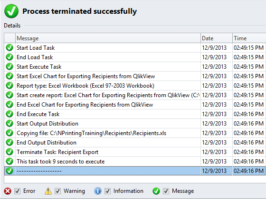
Task: Click the green Message filter icon
Action: (156, 191)
